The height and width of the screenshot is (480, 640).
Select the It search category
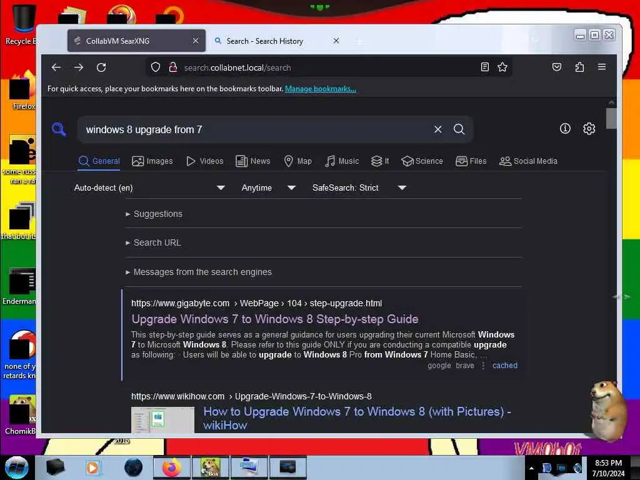pos(380,161)
